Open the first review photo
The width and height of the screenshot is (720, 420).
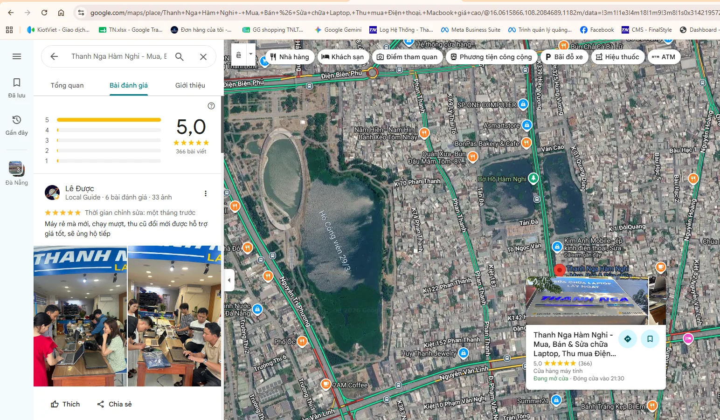(x=80, y=316)
